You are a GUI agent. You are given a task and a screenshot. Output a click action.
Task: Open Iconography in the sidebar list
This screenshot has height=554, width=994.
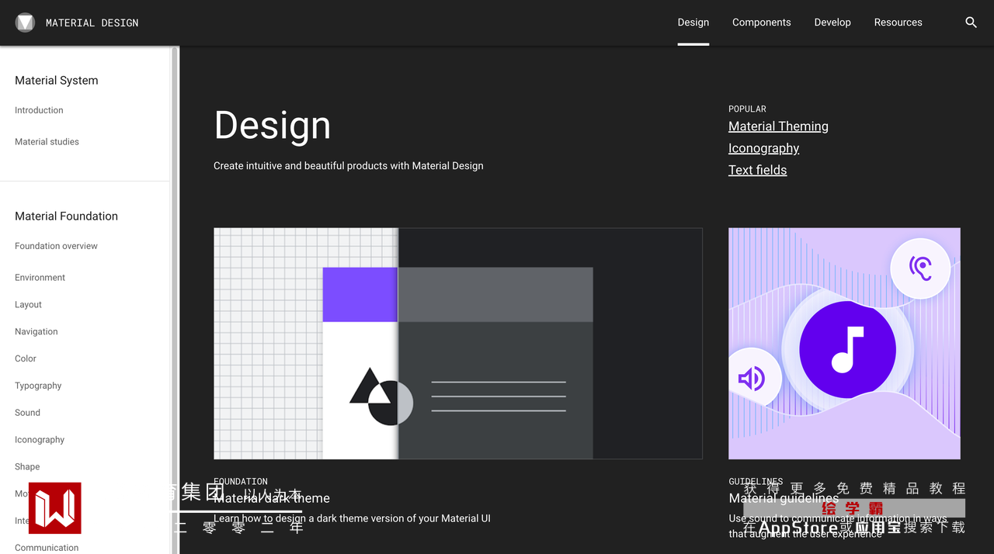pos(40,440)
